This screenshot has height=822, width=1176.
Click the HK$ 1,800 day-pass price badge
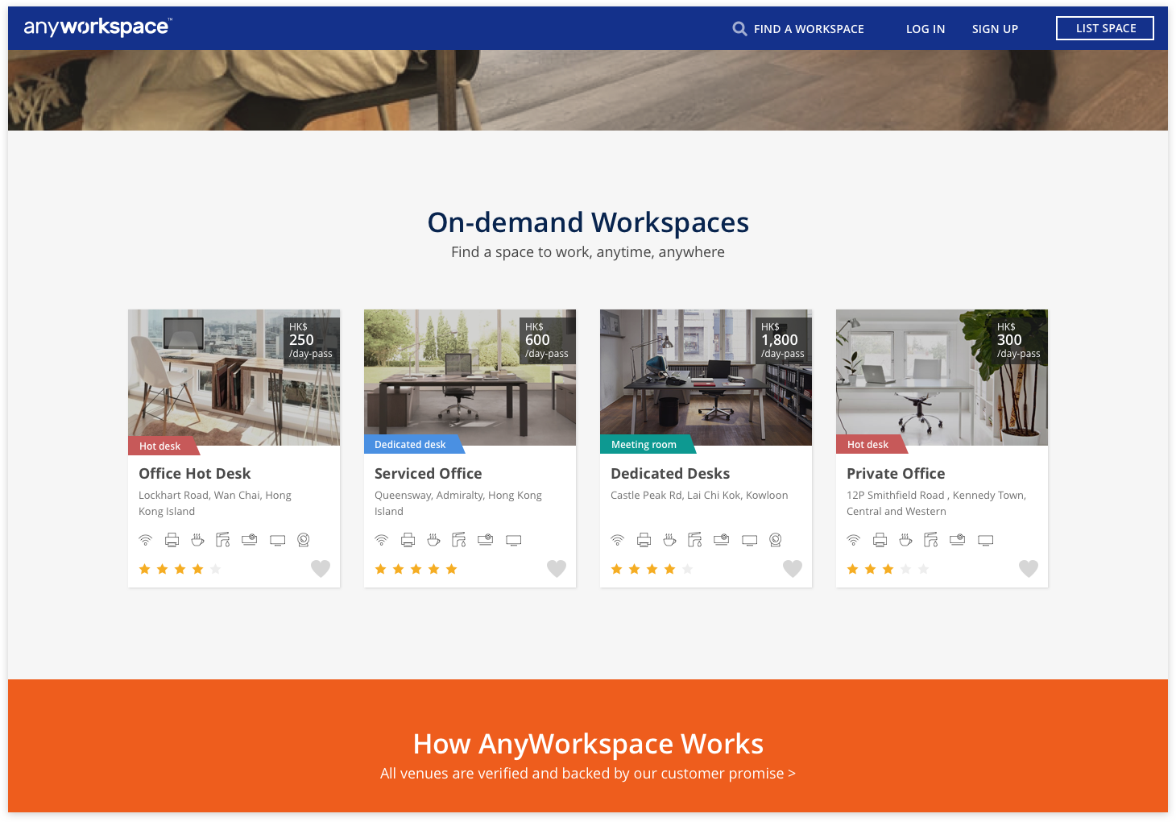tap(783, 341)
